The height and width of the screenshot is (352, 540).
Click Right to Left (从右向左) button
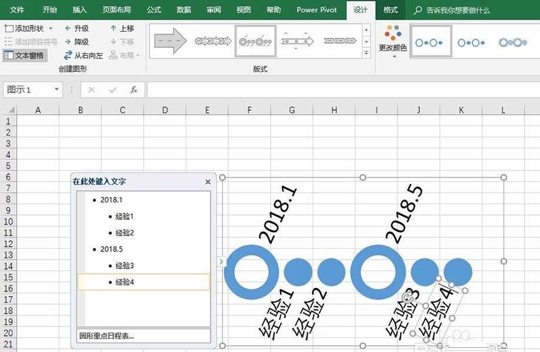pyautogui.click(x=84, y=55)
